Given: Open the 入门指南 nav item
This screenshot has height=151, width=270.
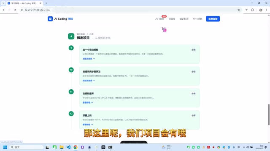Looking at the screenshot, I should coord(159,19).
